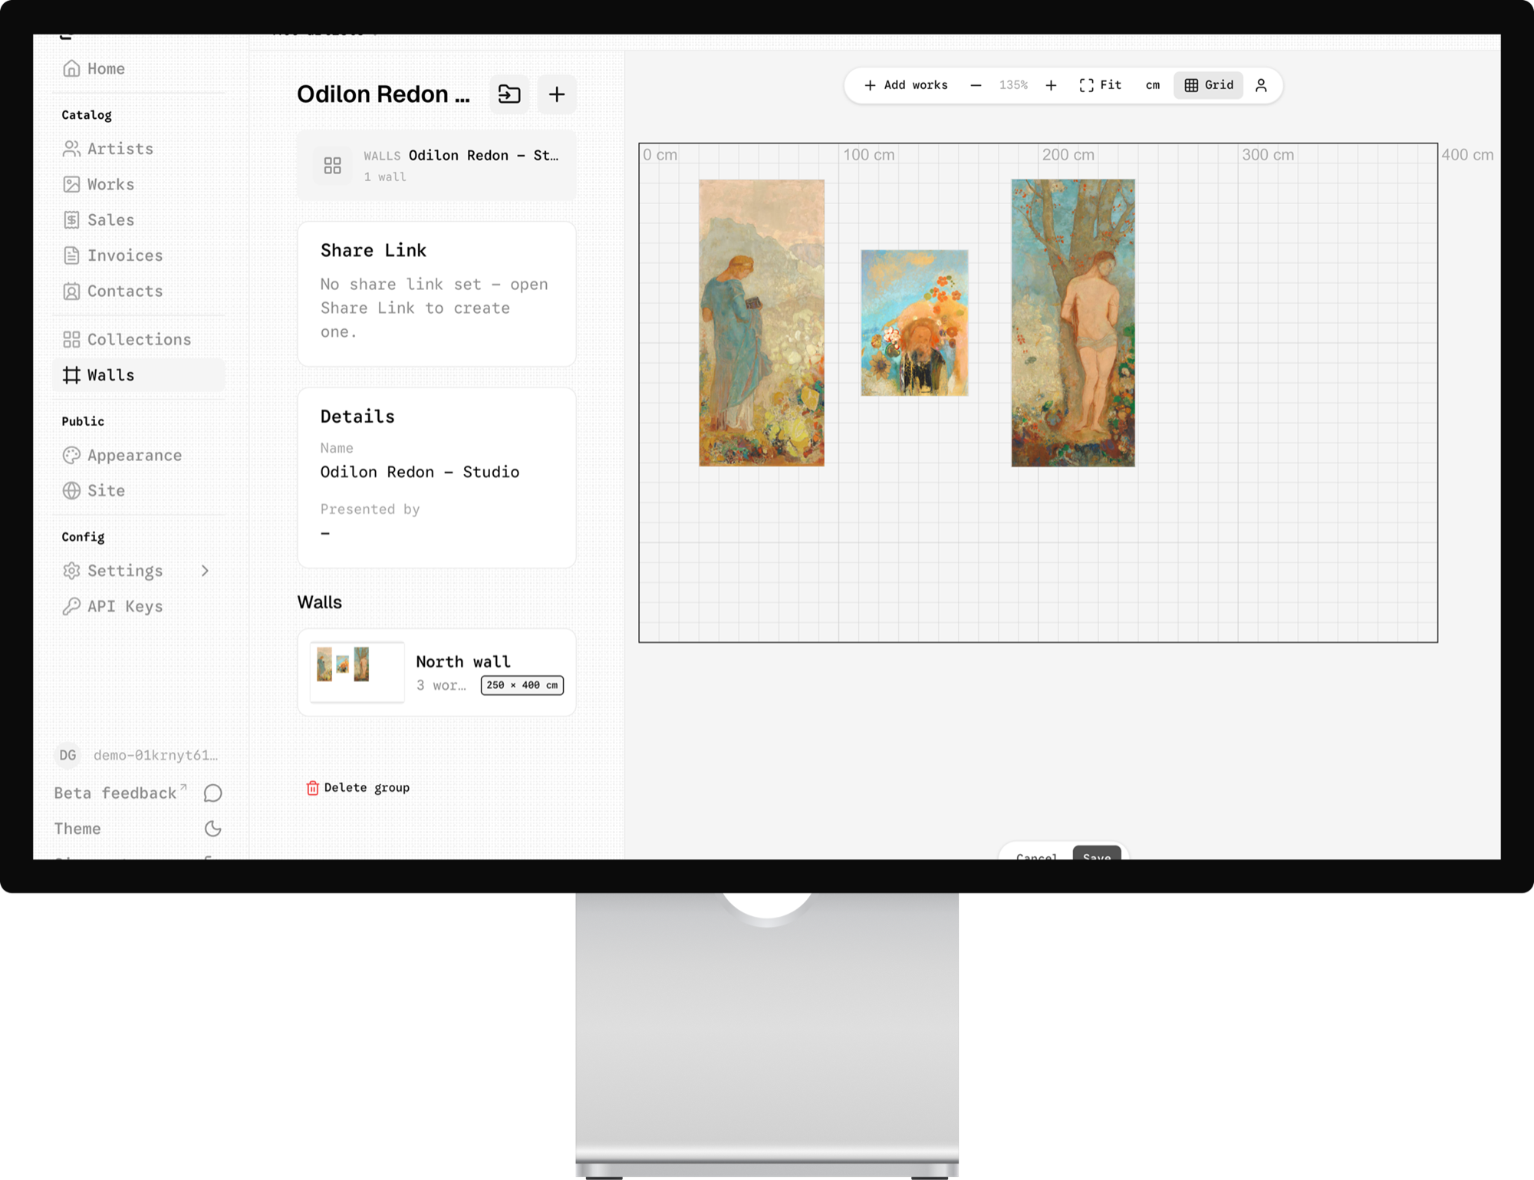Click the Add works plus icon

pyautogui.click(x=870, y=85)
